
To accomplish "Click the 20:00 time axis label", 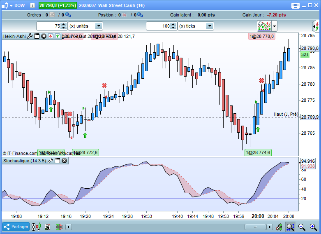I will [258, 216].
